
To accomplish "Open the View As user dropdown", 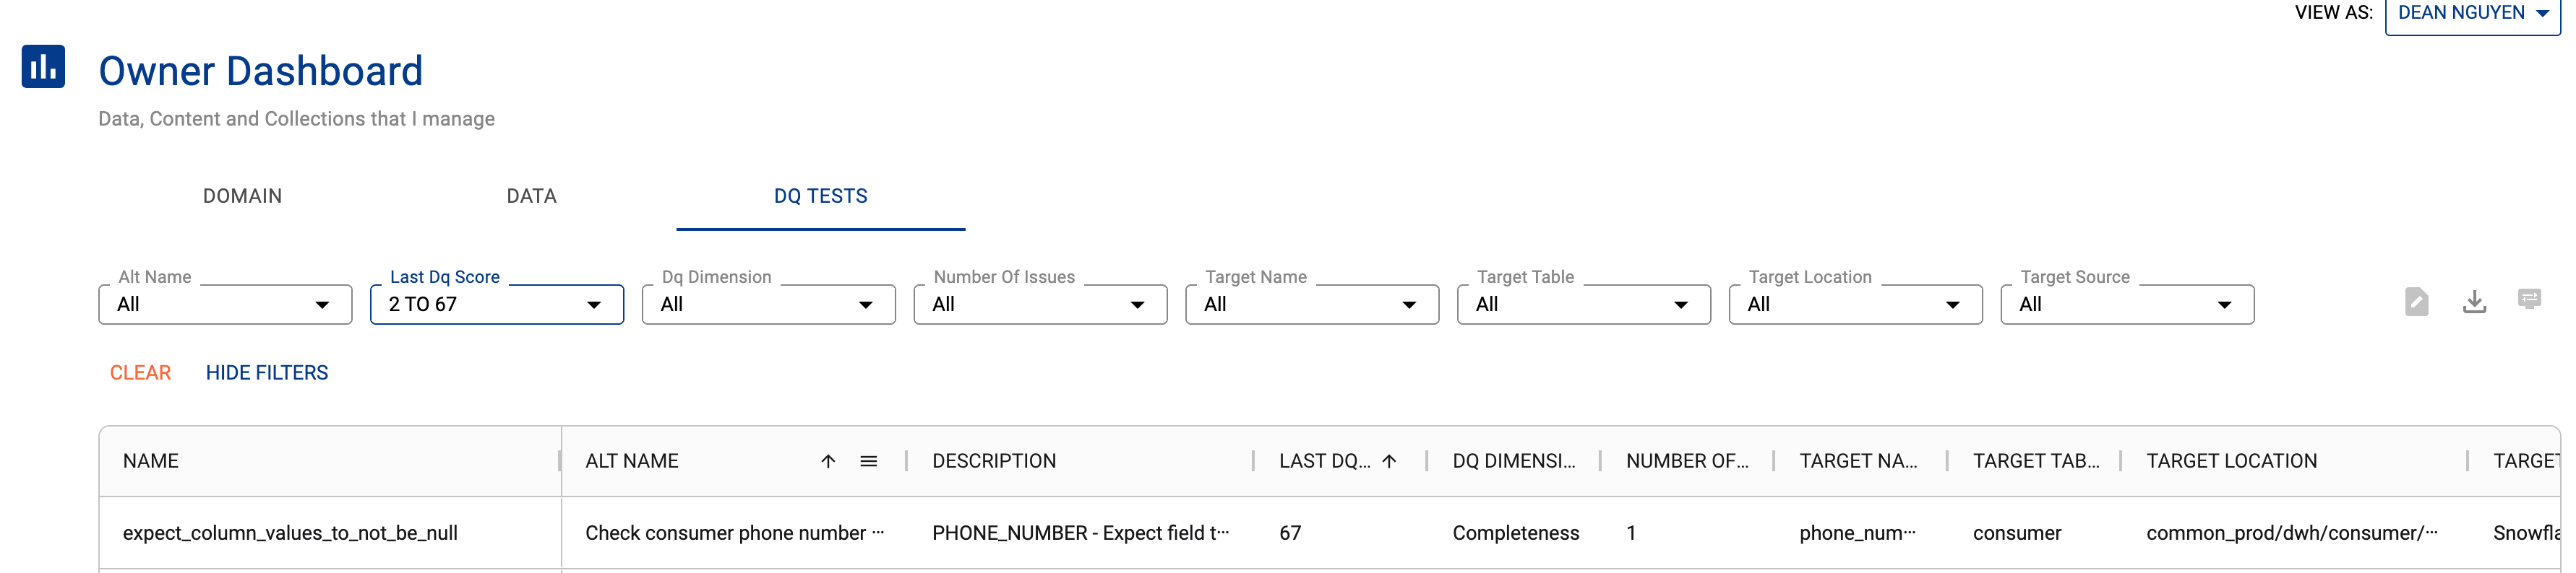I will point(2472,14).
